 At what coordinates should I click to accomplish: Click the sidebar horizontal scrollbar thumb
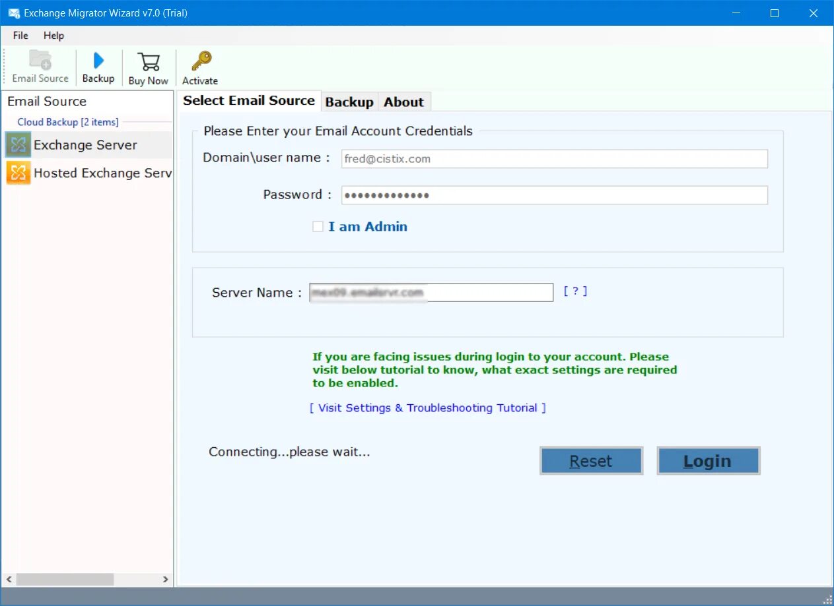pyautogui.click(x=65, y=580)
